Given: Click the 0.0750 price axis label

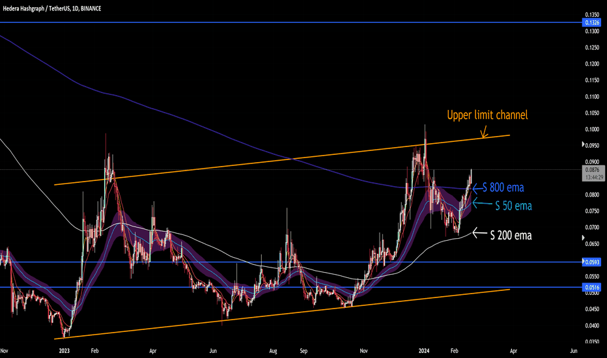Looking at the screenshot, I should tap(592, 211).
